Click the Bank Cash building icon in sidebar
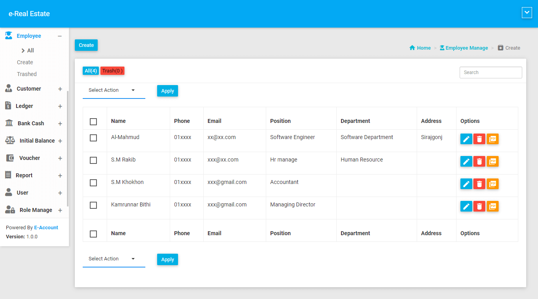Screen dimensions: 538x299 9,123
